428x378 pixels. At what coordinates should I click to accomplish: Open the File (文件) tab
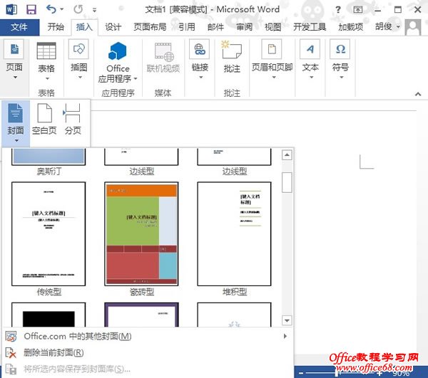(19, 27)
